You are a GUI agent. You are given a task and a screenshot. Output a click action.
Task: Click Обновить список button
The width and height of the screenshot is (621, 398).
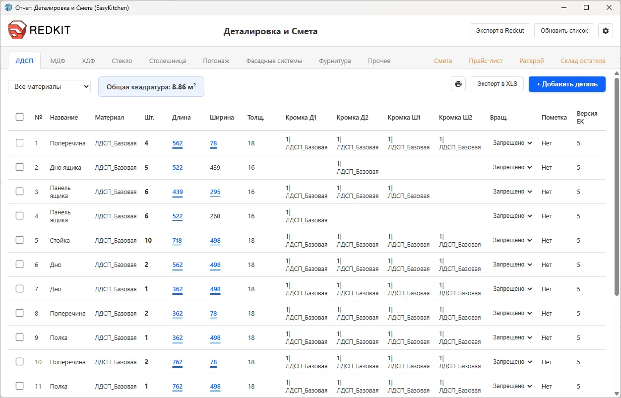tap(564, 31)
